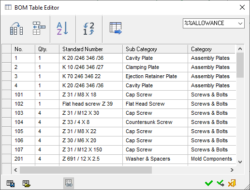This screenshot has width=250, height=190.
Task: Click the No. column header
Action: [23, 49]
